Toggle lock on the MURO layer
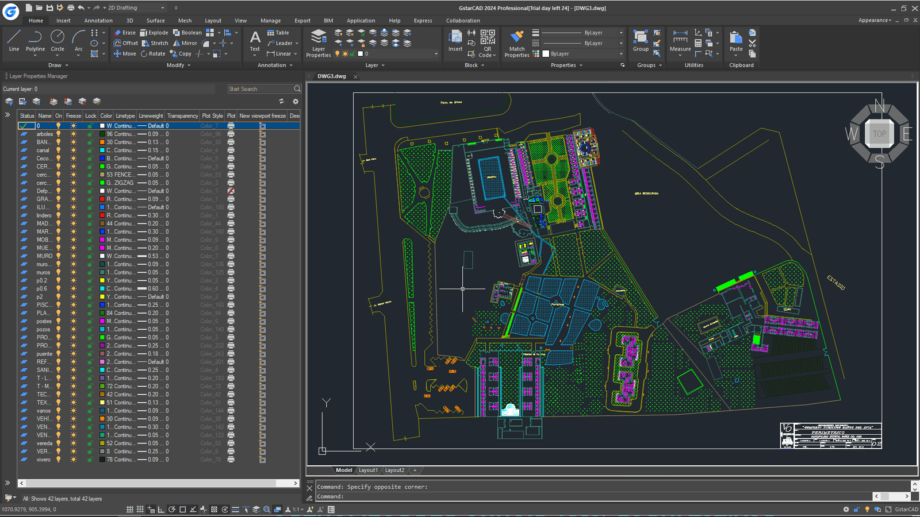The width and height of the screenshot is (920, 517). (x=90, y=256)
